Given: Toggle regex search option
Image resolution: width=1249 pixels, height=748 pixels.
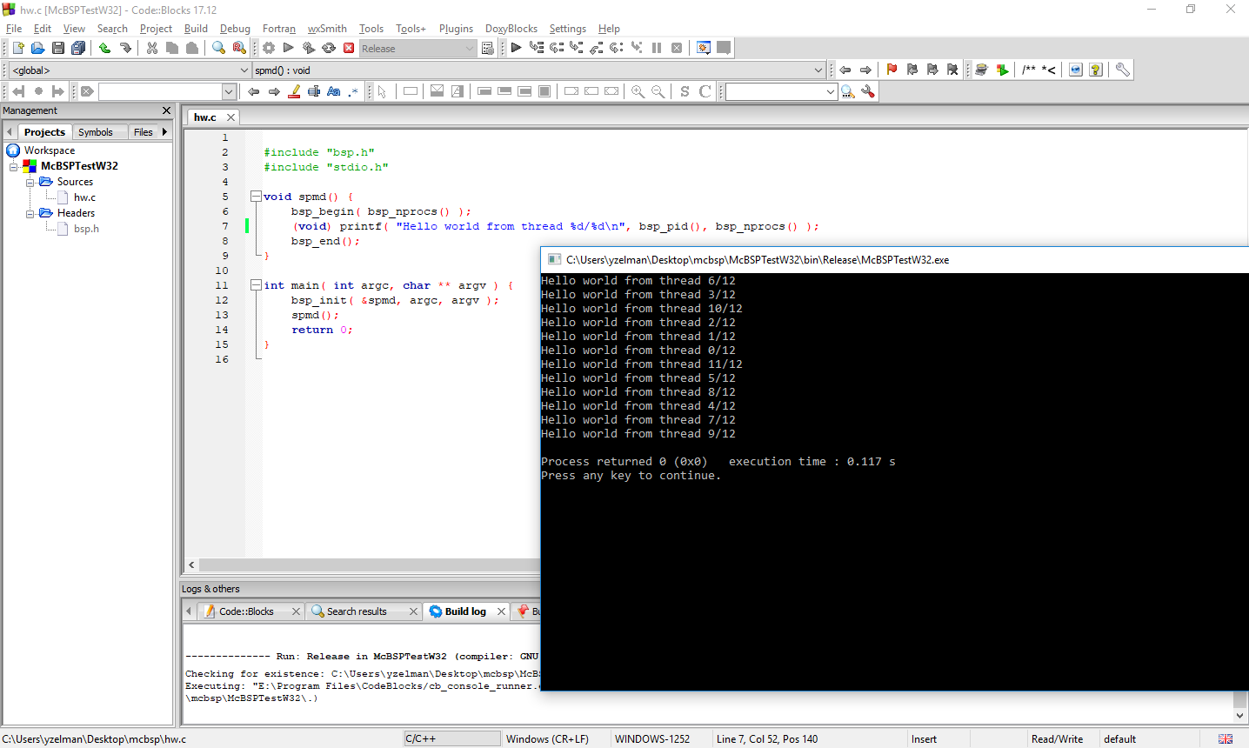Looking at the screenshot, I should 354,91.
